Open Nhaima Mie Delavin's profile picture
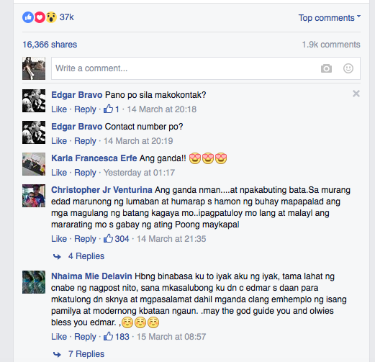 (x=34, y=282)
